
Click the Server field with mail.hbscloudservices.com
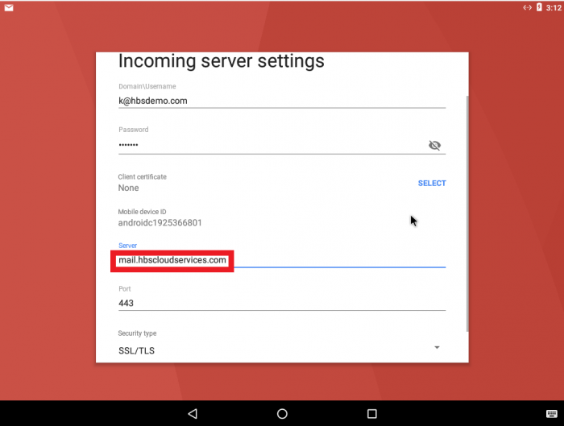pos(282,260)
